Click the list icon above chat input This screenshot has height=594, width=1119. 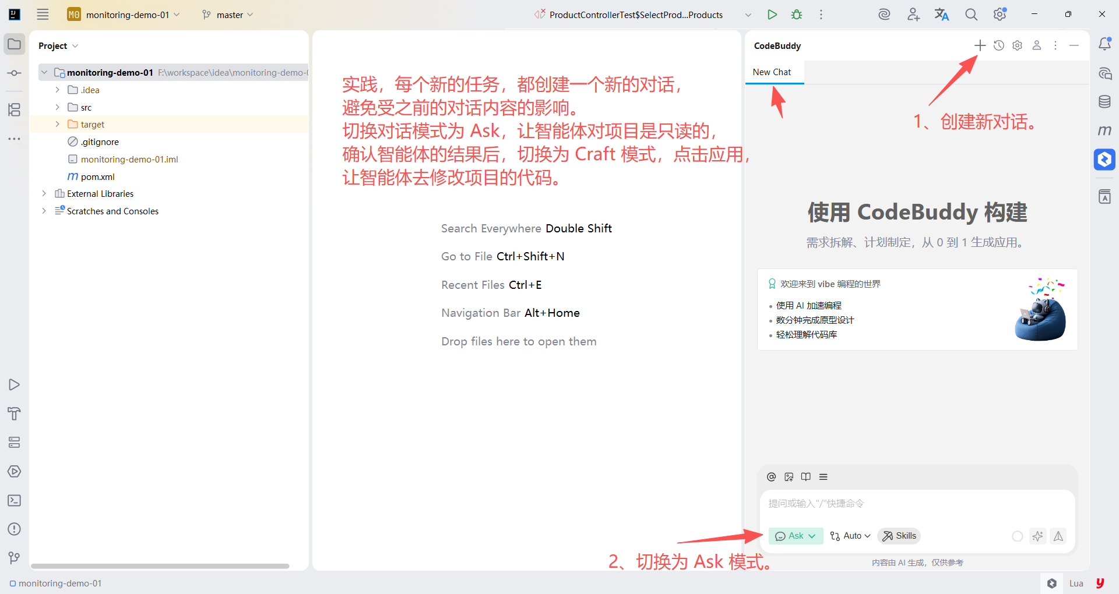[x=824, y=477]
